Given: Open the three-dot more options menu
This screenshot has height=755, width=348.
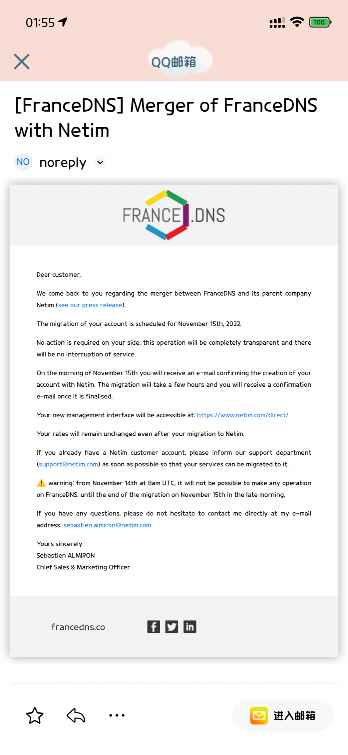Looking at the screenshot, I should click(117, 715).
